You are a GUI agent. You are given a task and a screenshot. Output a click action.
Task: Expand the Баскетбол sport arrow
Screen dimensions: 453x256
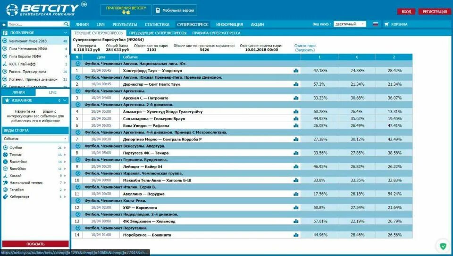[65, 162]
